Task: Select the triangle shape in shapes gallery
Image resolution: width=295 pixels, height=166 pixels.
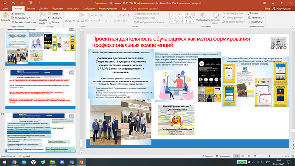Action: [171, 18]
